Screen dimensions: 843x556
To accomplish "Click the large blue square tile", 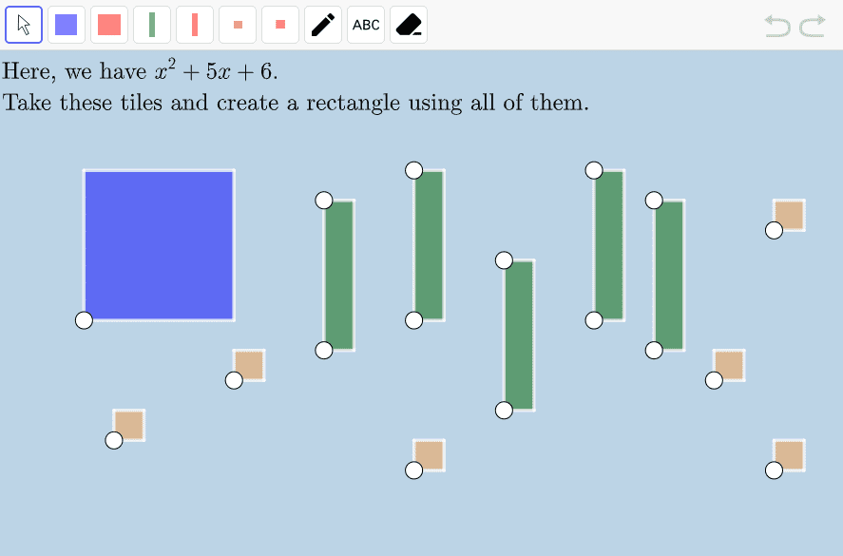I will click(159, 245).
